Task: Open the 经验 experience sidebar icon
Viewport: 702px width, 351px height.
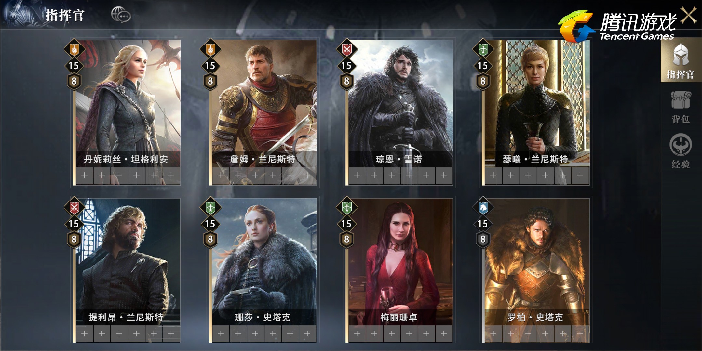Action: coord(681,151)
